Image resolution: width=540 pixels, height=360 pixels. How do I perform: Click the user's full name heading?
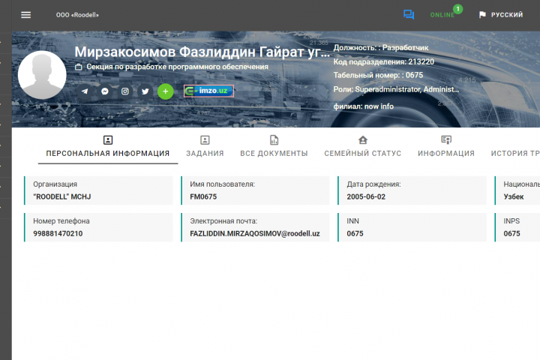pos(202,52)
